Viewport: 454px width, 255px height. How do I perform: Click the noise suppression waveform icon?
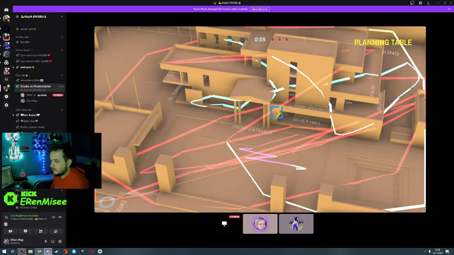(54, 217)
